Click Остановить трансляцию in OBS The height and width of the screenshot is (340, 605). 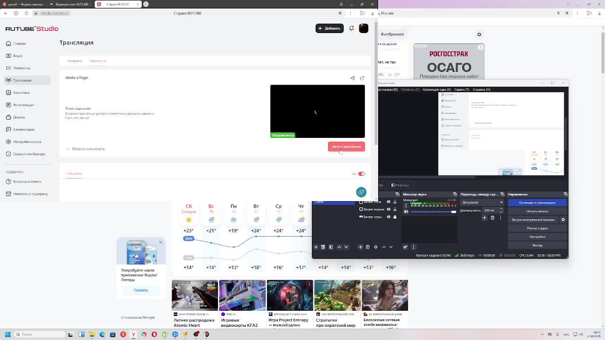(537, 203)
